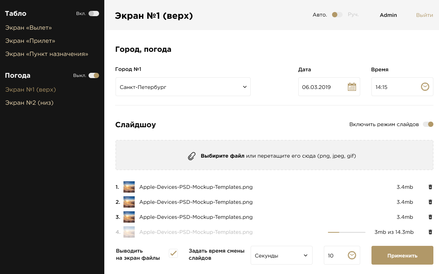
Task: Click the calendar icon in Дата field
Action: coord(352,87)
